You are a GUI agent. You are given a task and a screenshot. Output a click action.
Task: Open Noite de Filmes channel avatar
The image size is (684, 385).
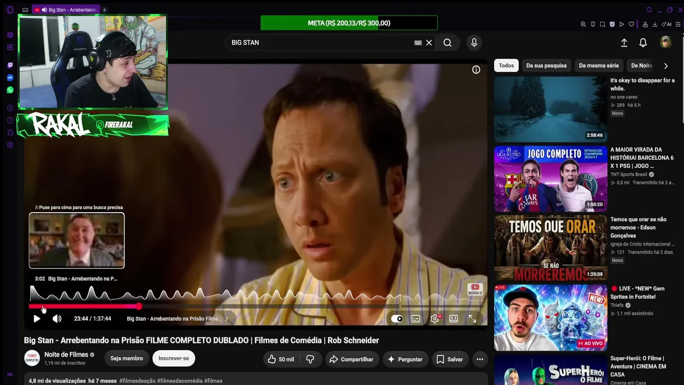pos(32,358)
